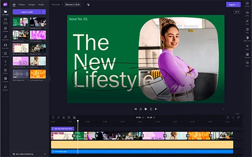
Task: Zoom in on the timeline
Action: [x=228, y=118]
